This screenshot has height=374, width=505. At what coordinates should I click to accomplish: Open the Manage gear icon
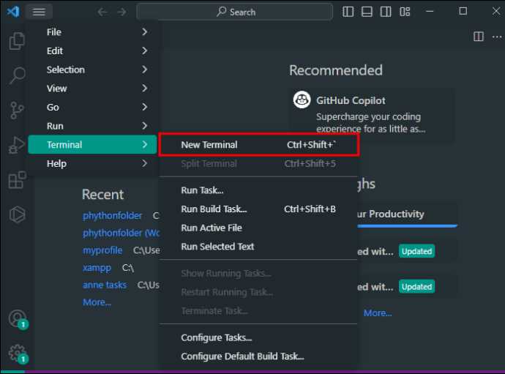tap(18, 354)
